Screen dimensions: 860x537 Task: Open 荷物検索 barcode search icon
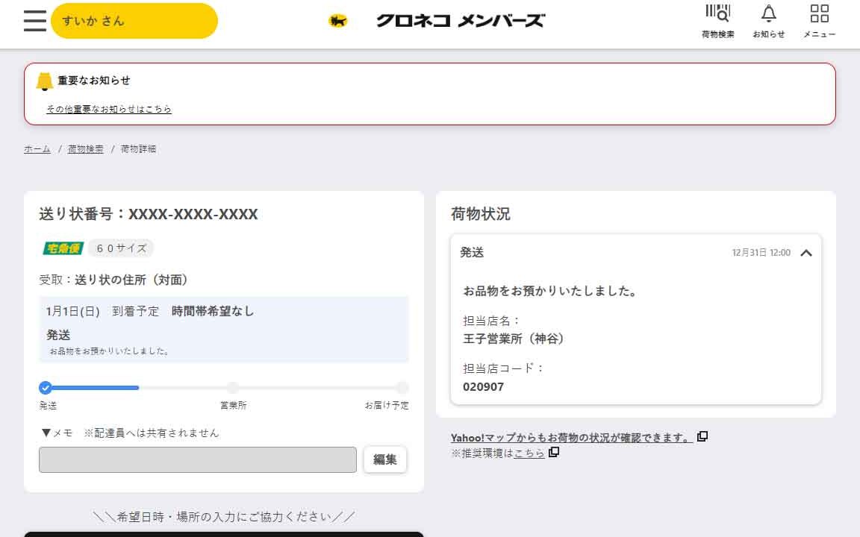click(717, 22)
